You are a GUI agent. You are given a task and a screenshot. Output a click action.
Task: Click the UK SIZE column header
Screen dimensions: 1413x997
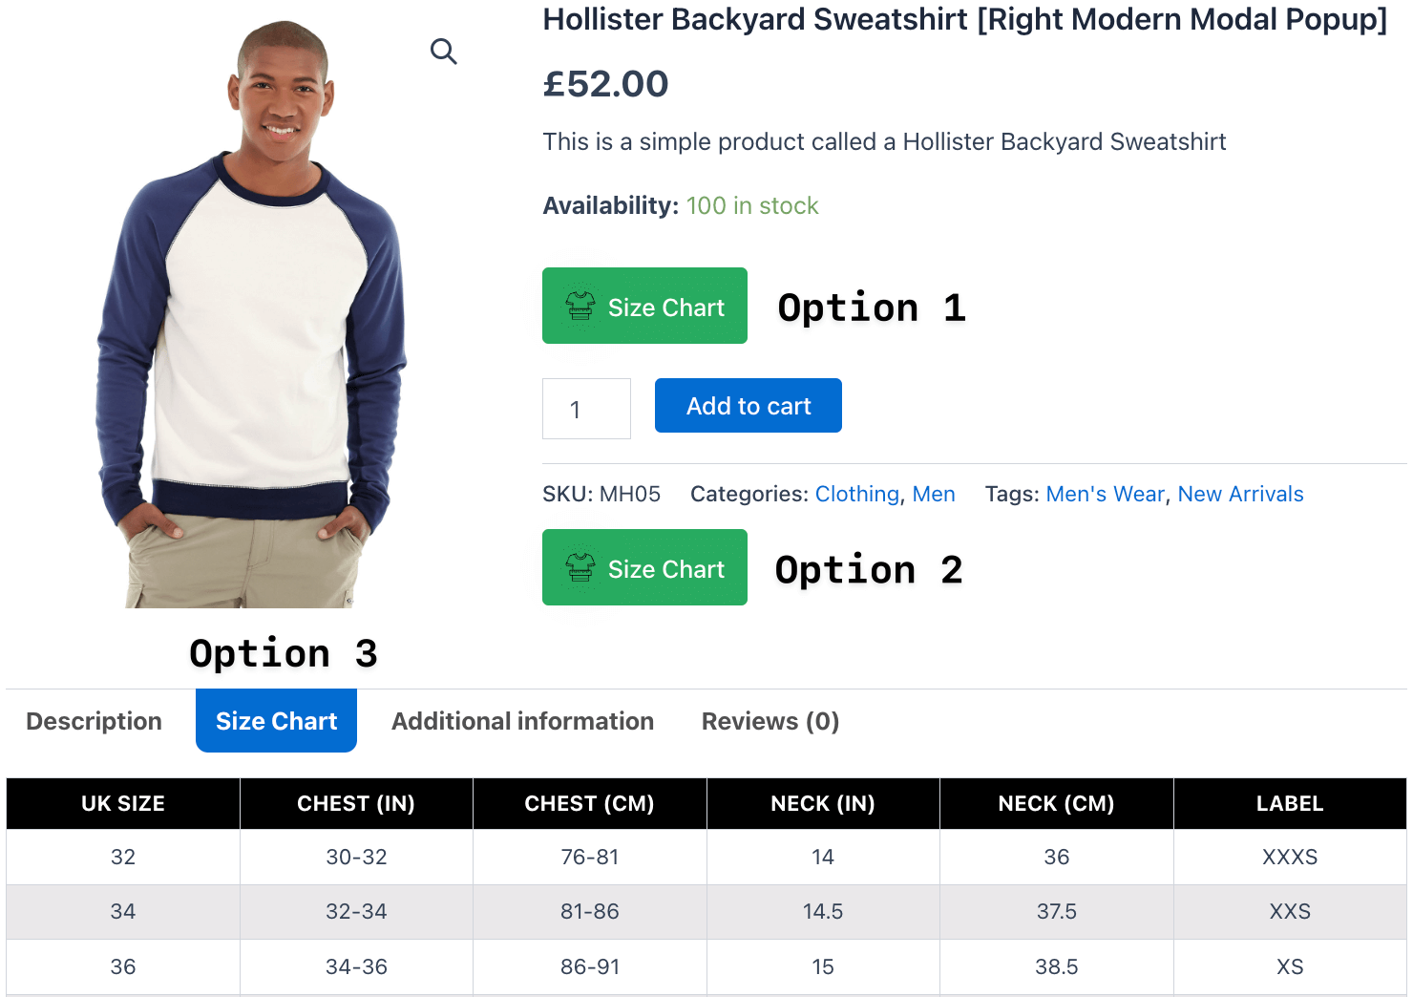tap(123, 804)
